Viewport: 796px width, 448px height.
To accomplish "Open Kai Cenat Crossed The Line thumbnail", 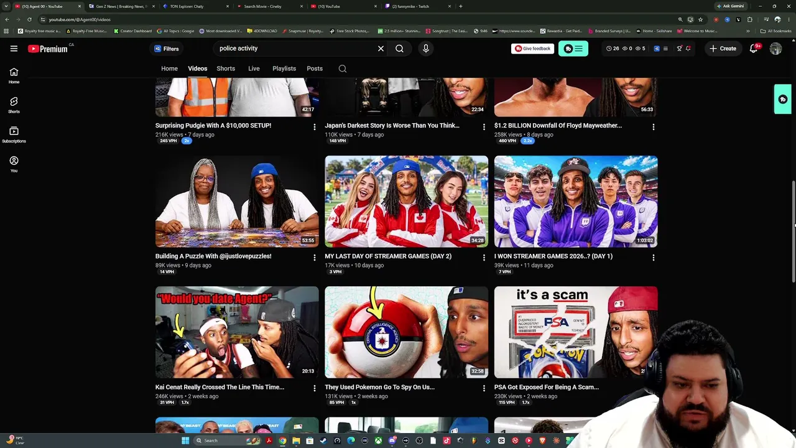I will [237, 332].
